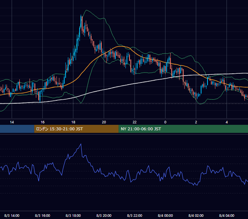Select the 8/3 18:00 date label
Screen dimensions: 248x219
(73, 215)
